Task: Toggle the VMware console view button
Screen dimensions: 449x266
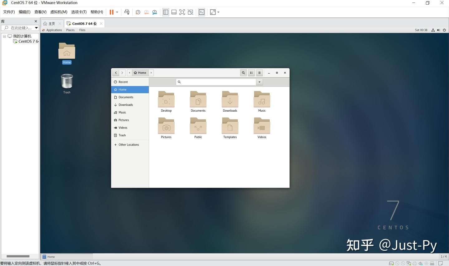Action: 202,12
